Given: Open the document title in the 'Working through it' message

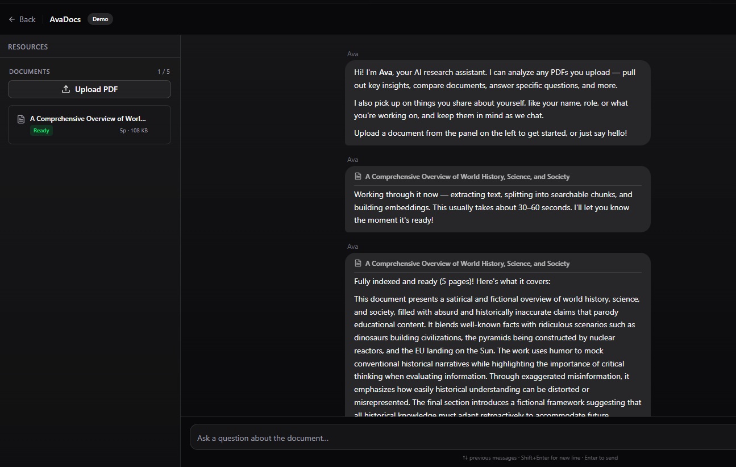Looking at the screenshot, I should [x=467, y=177].
